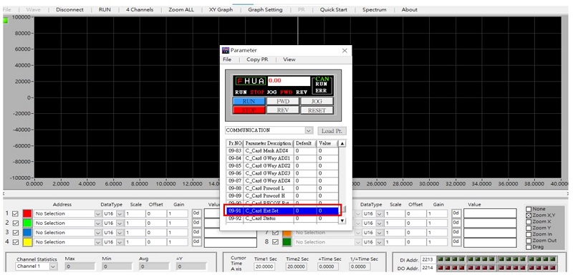Open the channel 2 Address dropdown

point(98,223)
